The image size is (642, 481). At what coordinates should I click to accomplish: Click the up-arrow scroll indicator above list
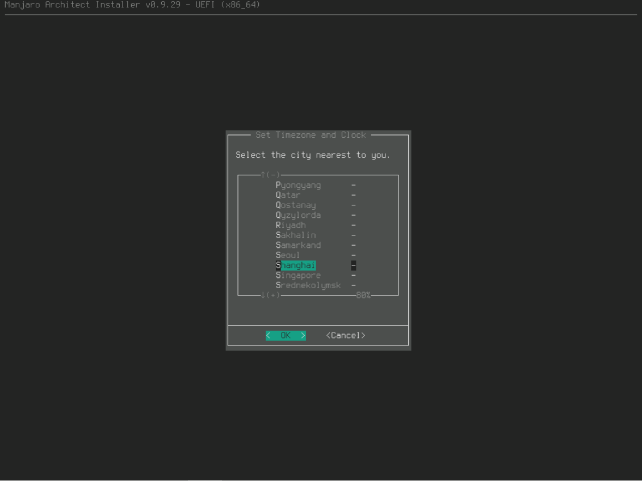pyautogui.click(x=270, y=175)
